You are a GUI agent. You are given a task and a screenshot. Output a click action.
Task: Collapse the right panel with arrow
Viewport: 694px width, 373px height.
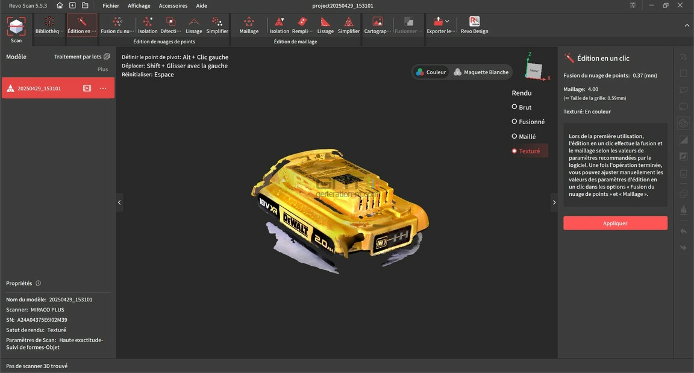point(554,202)
